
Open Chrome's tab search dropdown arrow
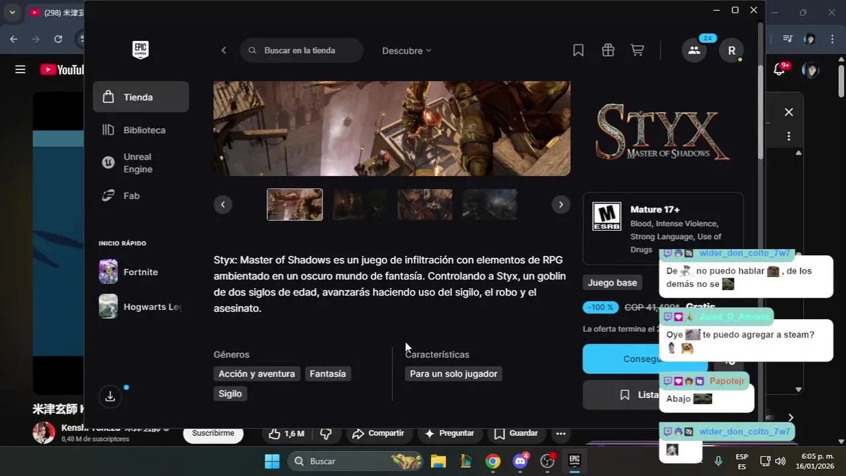[x=12, y=12]
